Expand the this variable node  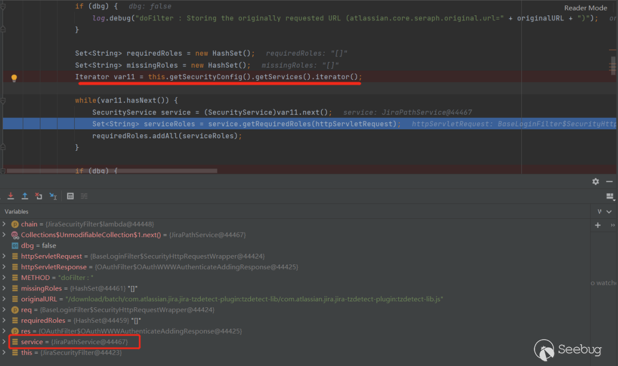4,352
